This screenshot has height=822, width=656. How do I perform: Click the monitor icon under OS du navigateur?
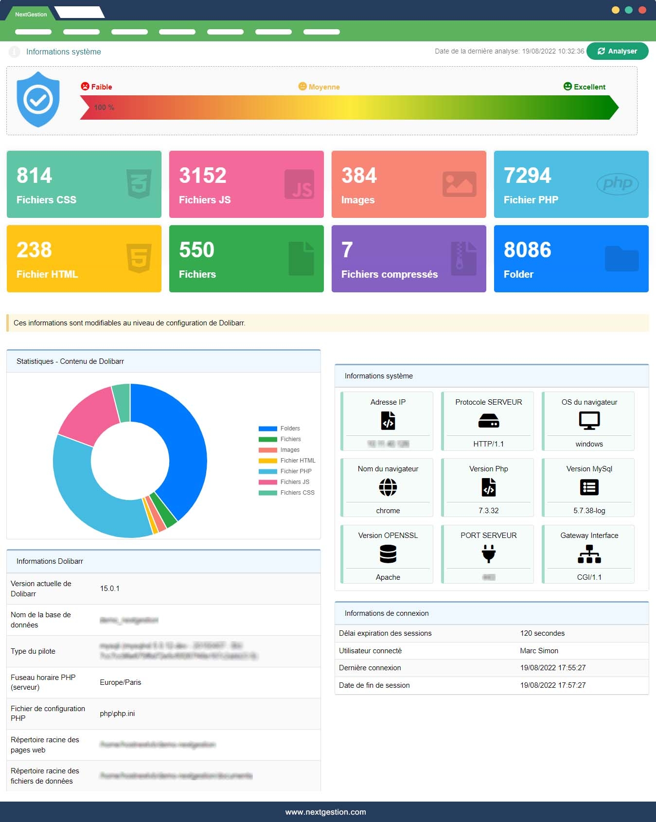tap(589, 420)
